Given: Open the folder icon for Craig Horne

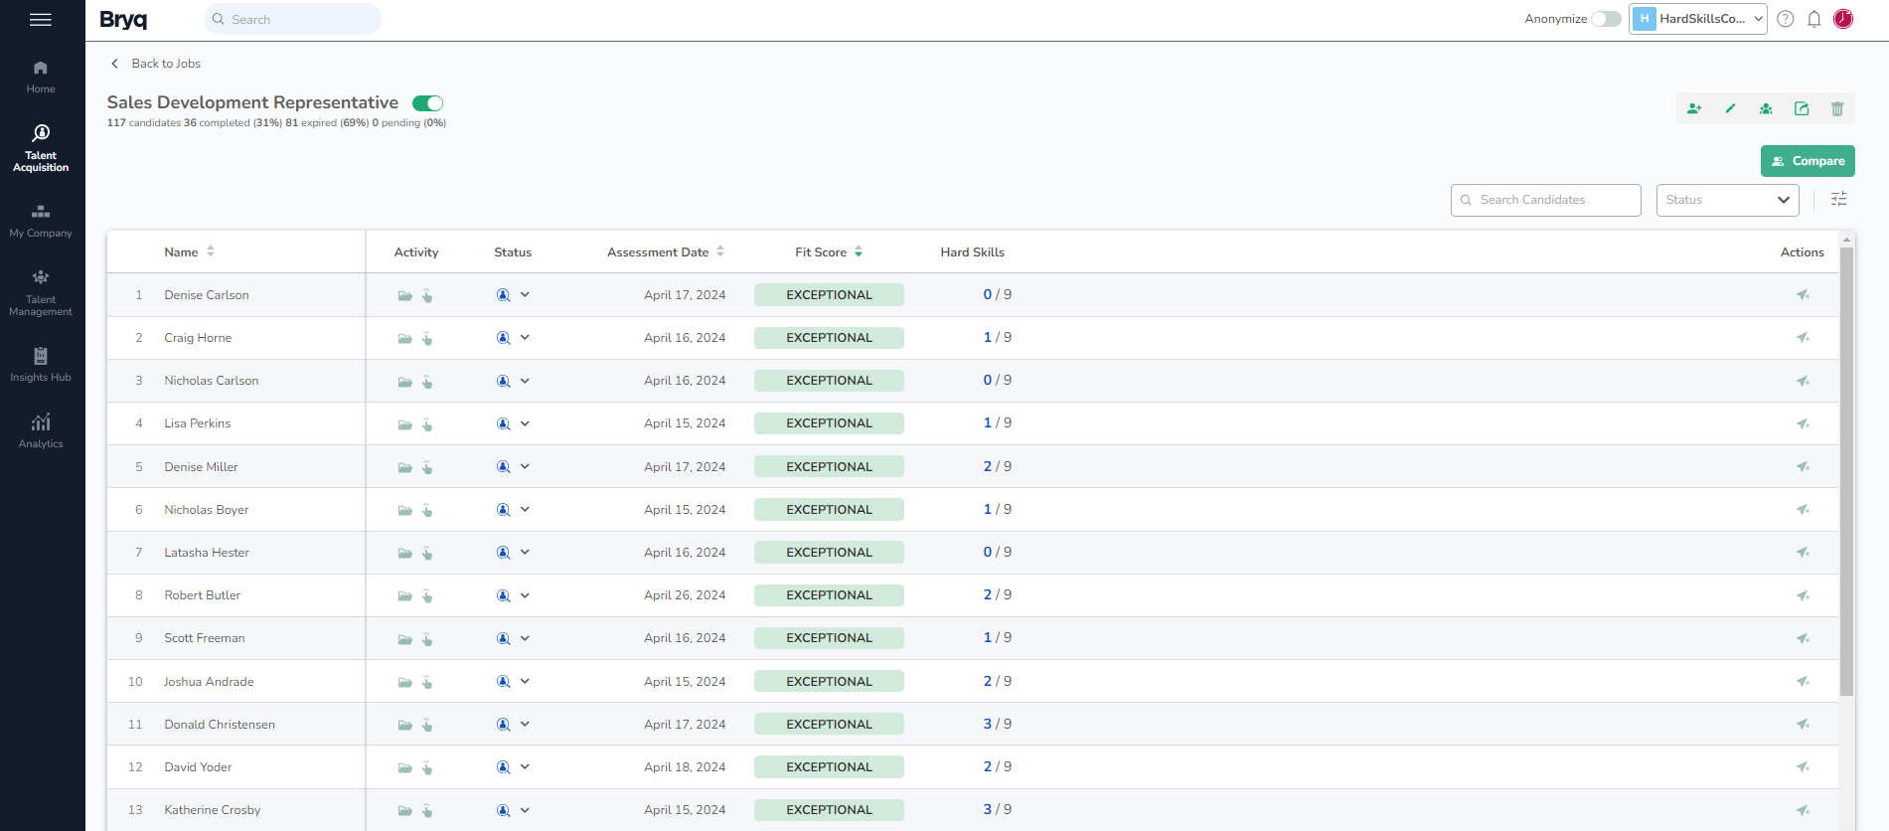Looking at the screenshot, I should tap(404, 339).
